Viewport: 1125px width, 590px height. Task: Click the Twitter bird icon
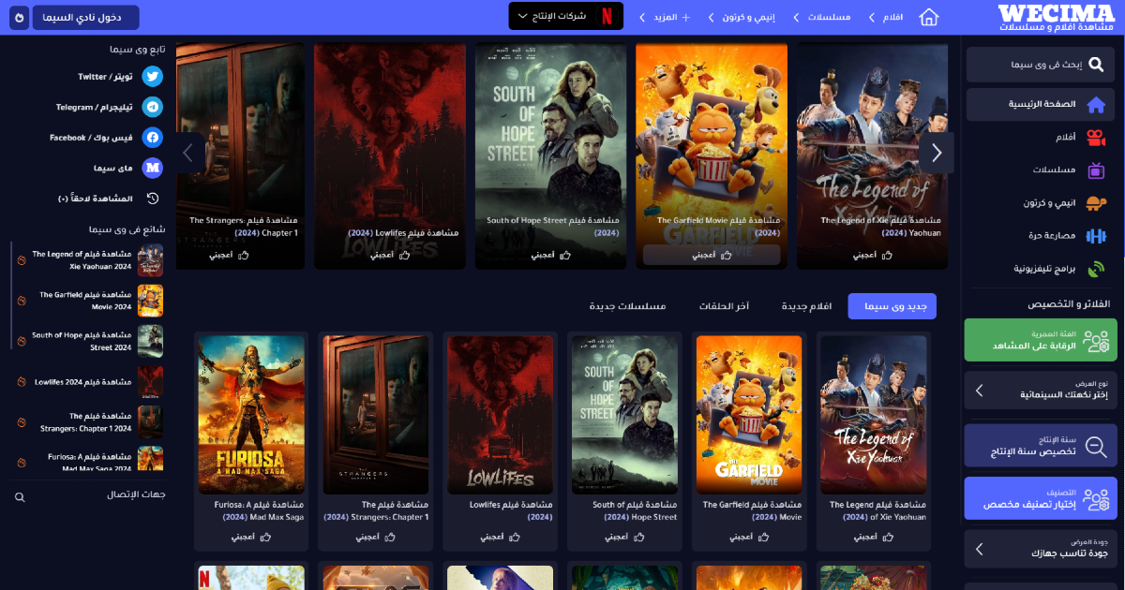(153, 77)
